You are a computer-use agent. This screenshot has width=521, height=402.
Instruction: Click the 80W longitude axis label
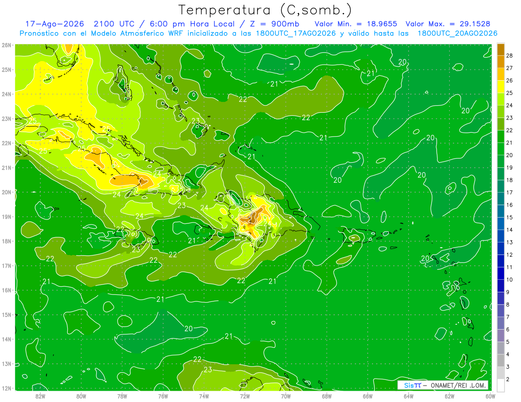[x=81, y=396]
